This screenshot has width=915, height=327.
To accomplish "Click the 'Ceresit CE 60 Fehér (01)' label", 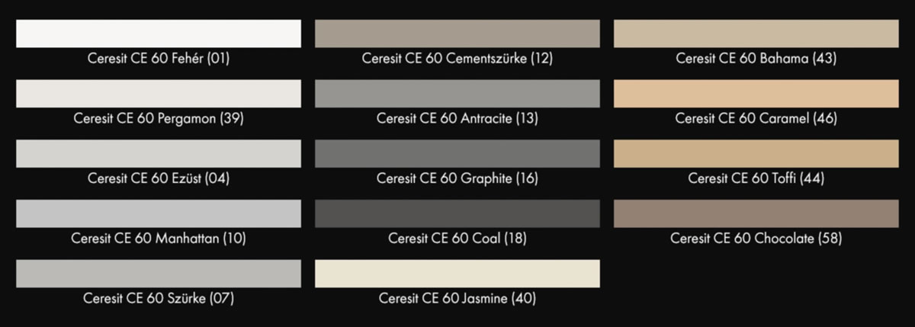I will click(x=159, y=59).
